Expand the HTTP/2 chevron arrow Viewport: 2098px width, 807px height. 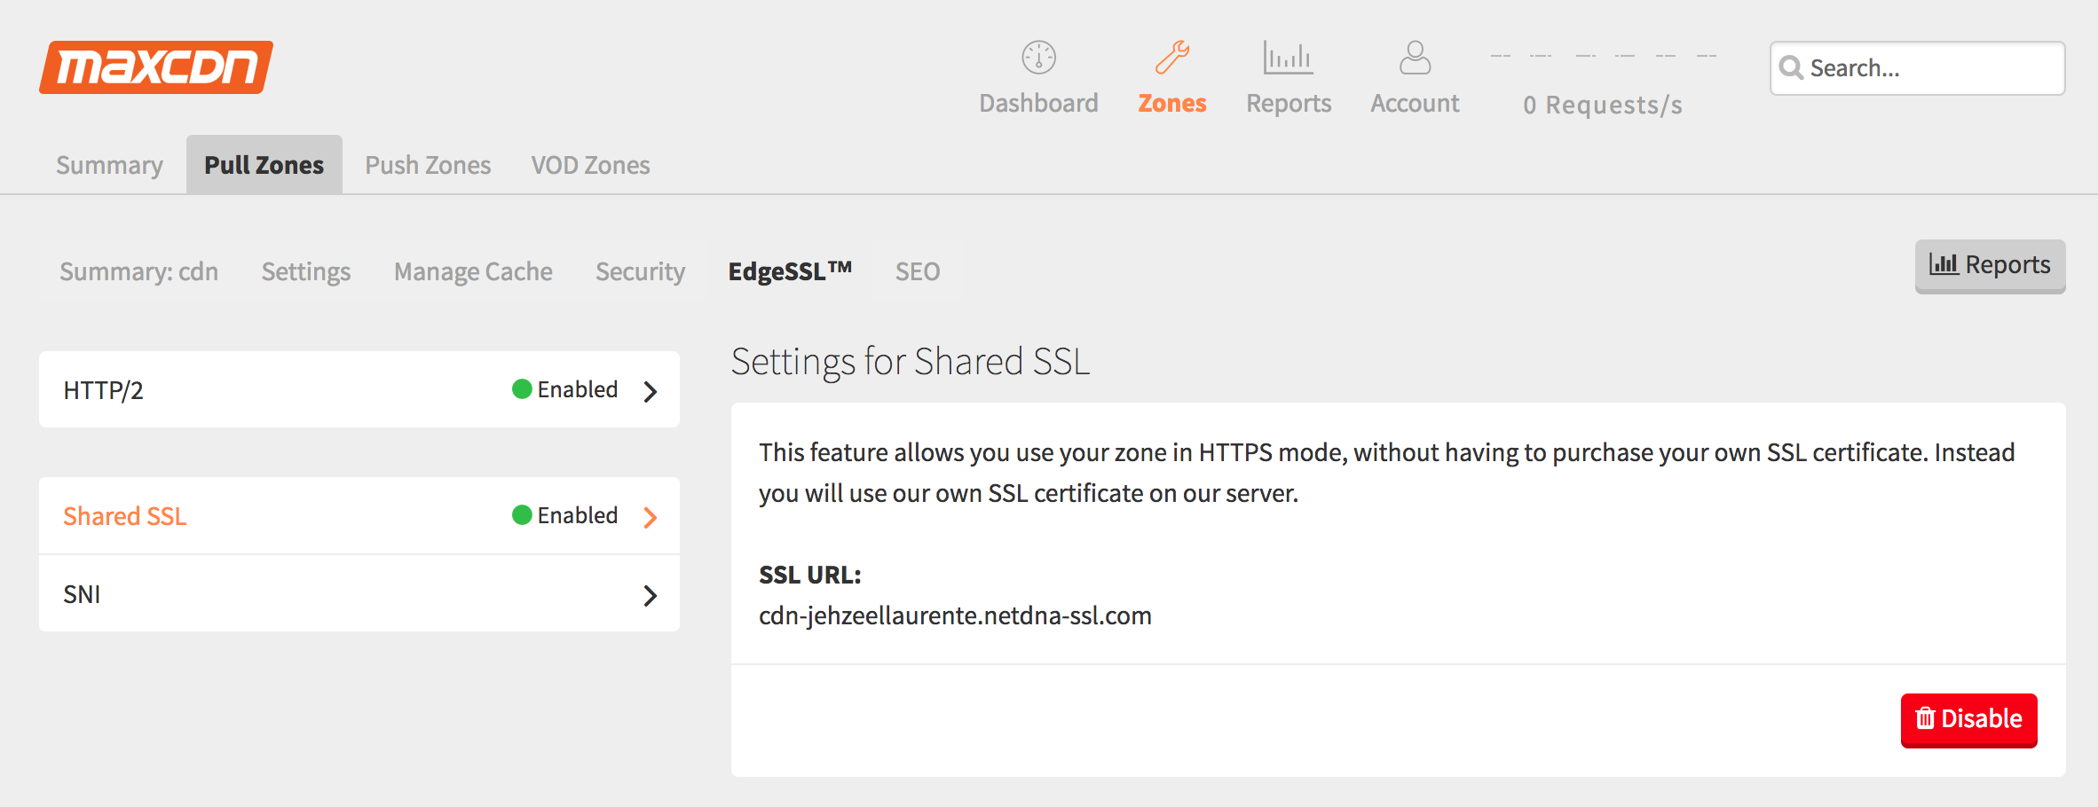[x=651, y=391]
